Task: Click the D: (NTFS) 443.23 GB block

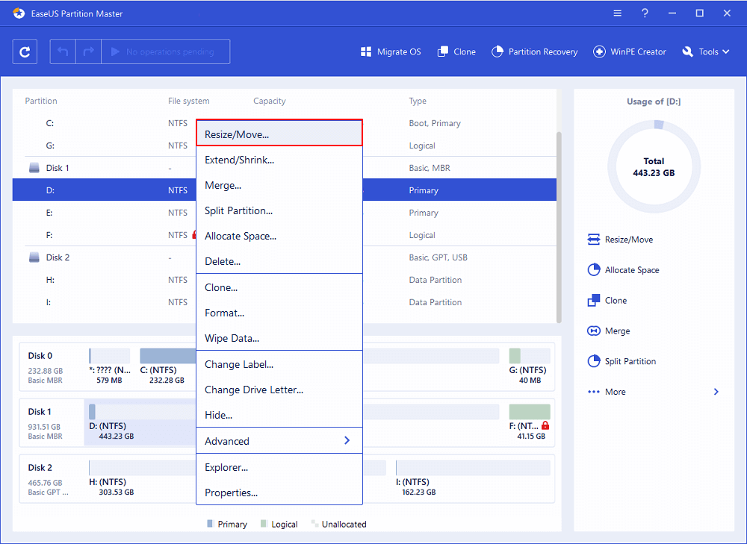Action: (141, 422)
